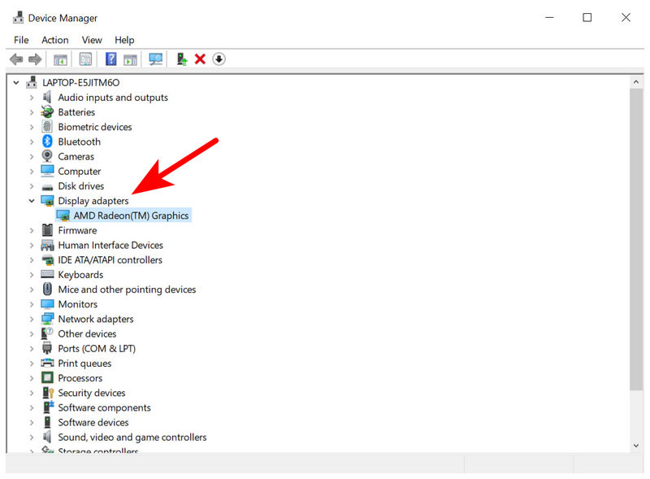This screenshot has width=650, height=479.
Task: Open properties of the selected device
Action: [x=85, y=59]
